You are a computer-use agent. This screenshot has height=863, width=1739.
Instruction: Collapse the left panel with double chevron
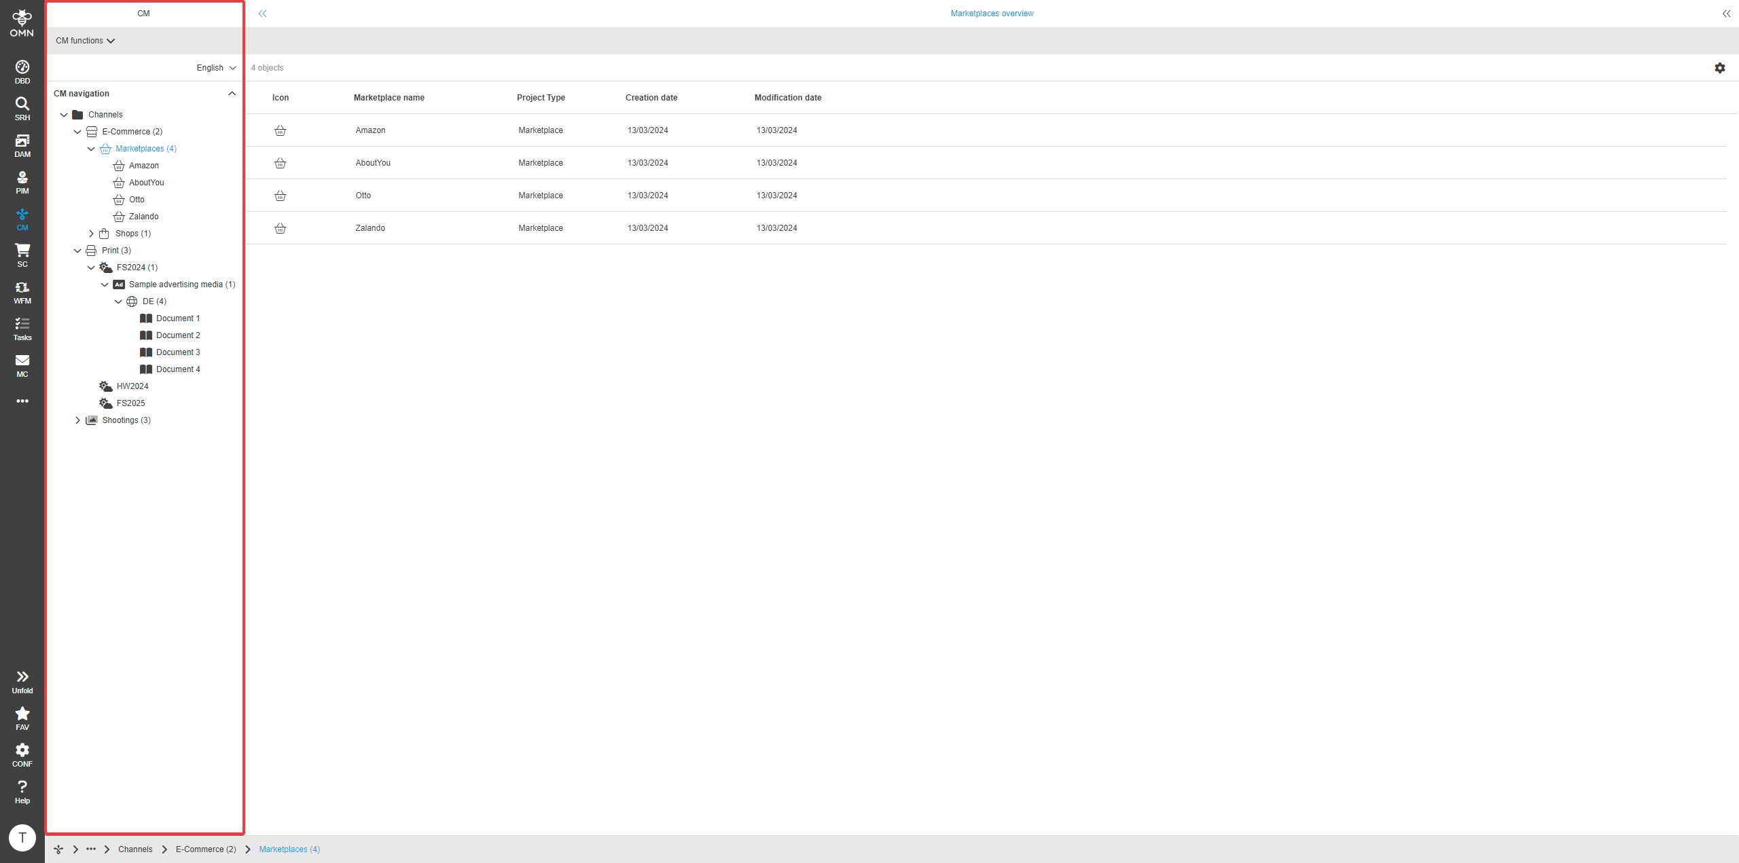tap(262, 14)
